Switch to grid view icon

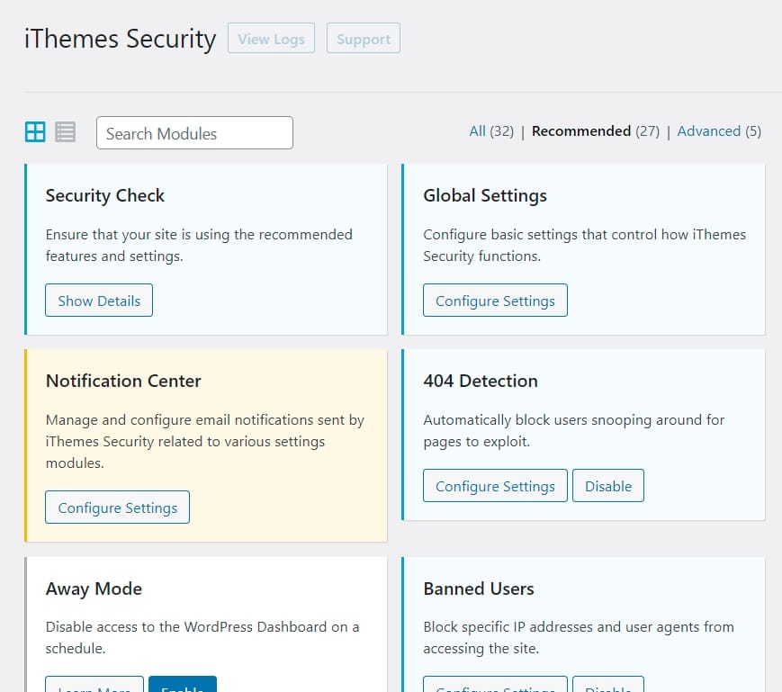pos(35,132)
